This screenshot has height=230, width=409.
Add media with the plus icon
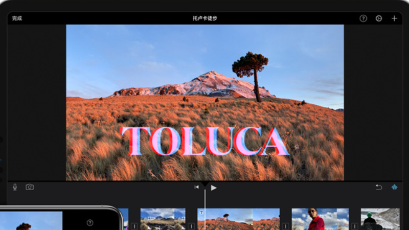pyautogui.click(x=394, y=18)
